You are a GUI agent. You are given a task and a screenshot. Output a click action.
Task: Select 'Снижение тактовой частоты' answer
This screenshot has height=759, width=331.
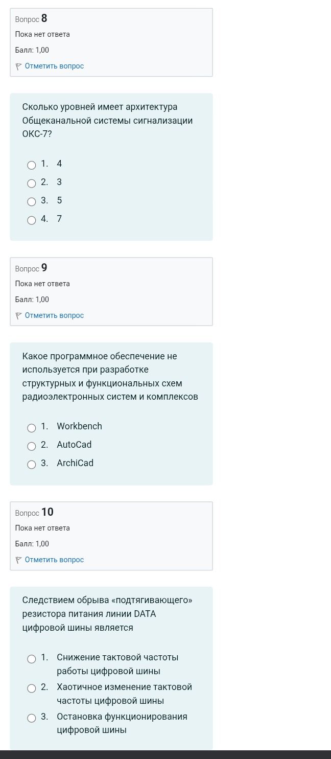pyautogui.click(x=32, y=659)
